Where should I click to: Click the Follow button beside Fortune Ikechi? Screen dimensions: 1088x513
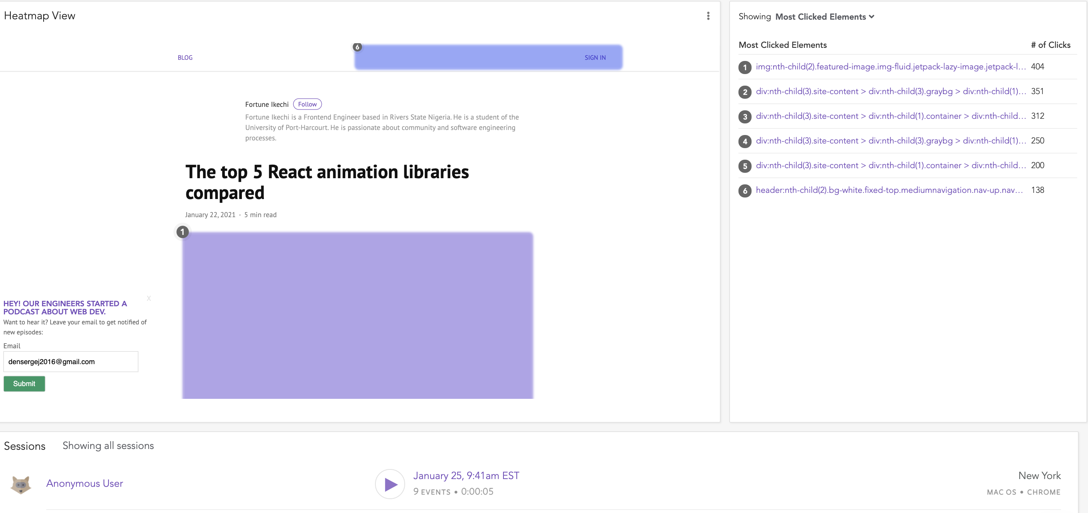click(x=307, y=104)
